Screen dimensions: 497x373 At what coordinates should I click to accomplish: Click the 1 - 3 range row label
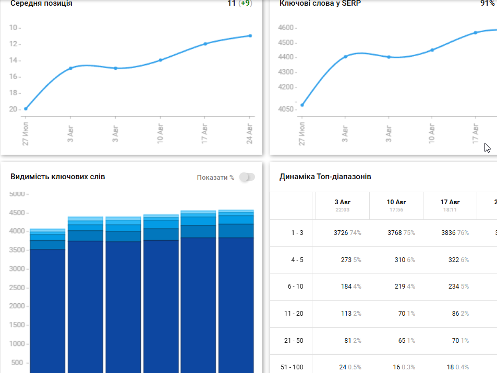[297, 233]
